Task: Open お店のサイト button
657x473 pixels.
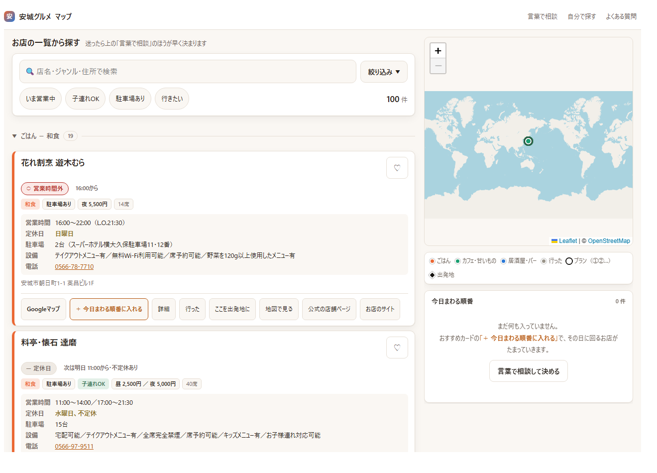Action: coord(380,309)
